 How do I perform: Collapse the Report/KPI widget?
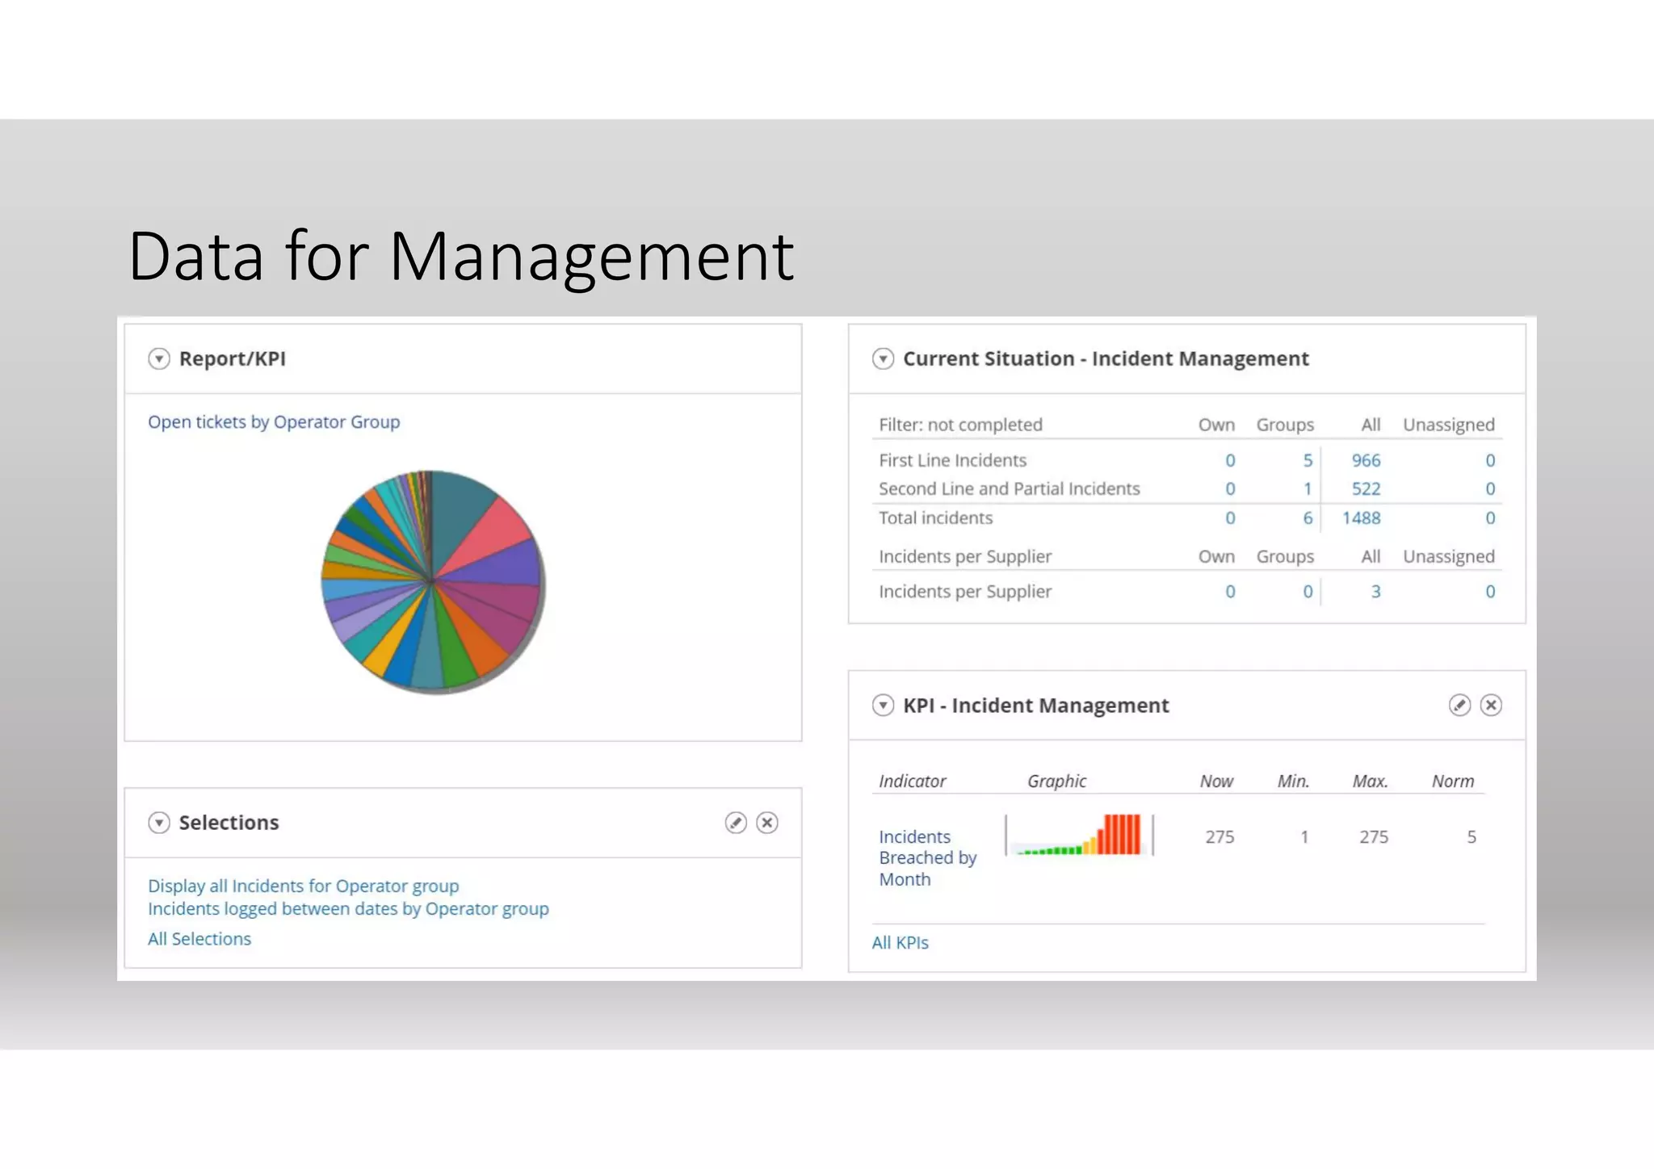tap(159, 358)
